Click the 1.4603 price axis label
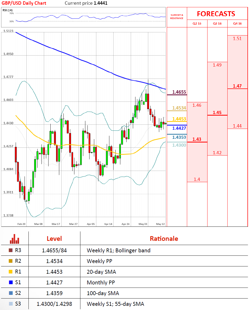 click(x=8, y=100)
